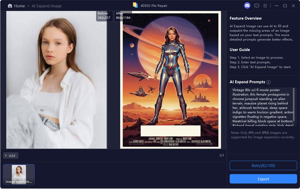Open the feedback chat icon
The width and height of the screenshot is (300, 189).
(256, 6)
